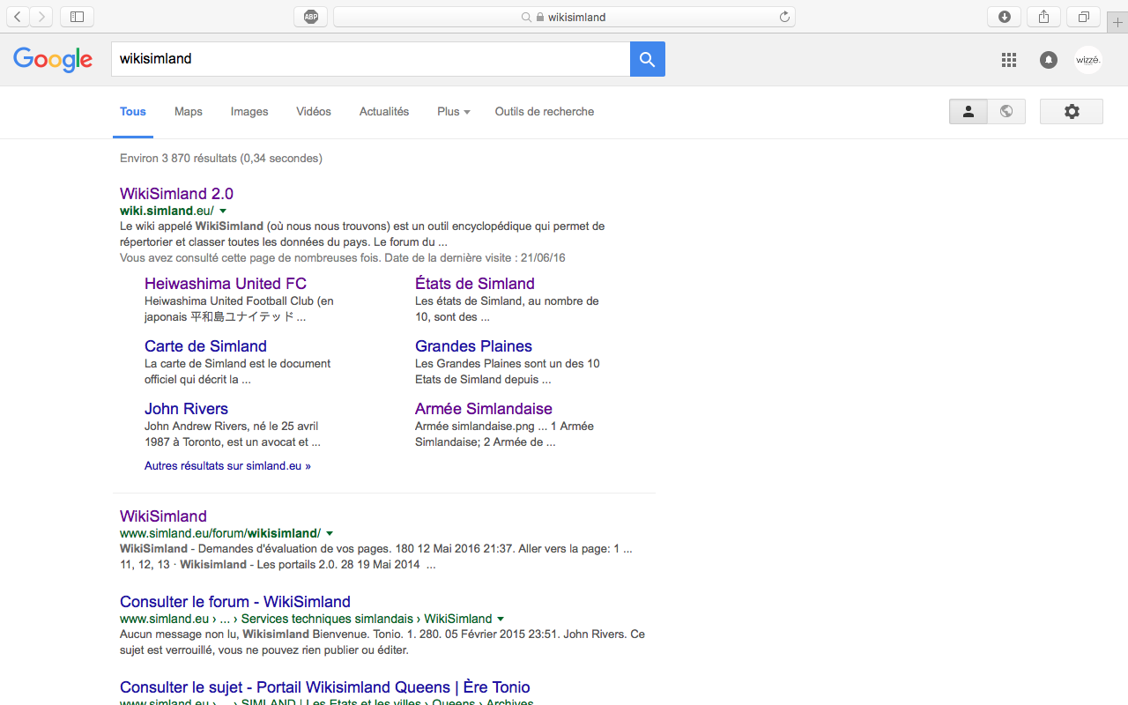Switch to global results globe toggle
The height and width of the screenshot is (705, 1128).
click(x=1006, y=112)
